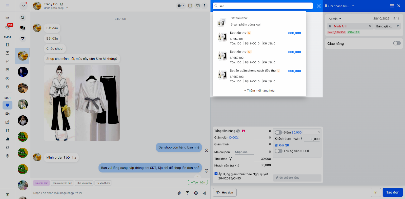The height and width of the screenshot is (199, 405).
Task: Open the exclamation status dropdown in chat header
Action: click(x=180, y=6)
